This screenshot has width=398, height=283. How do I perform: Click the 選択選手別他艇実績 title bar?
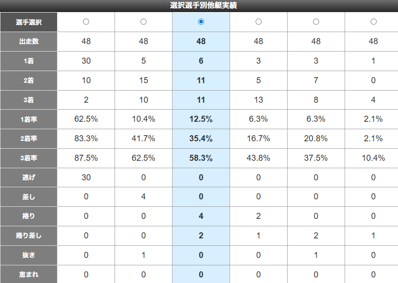coord(199,6)
